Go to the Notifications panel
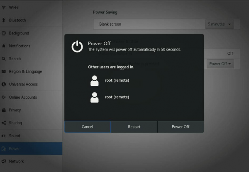Screen dimensions: 249x172 pos(31,46)
